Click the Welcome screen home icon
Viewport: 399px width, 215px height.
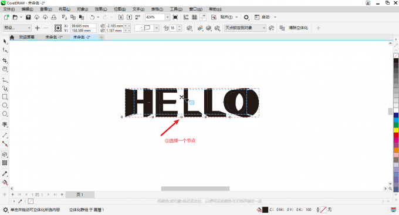point(12,37)
